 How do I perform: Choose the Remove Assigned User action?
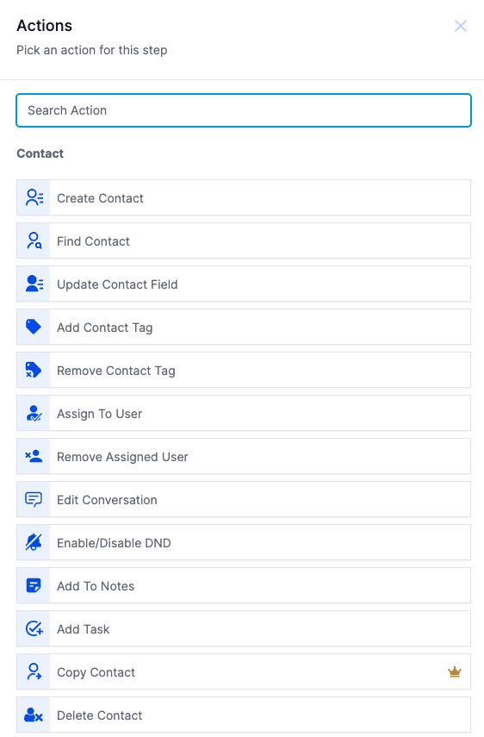[x=244, y=456]
